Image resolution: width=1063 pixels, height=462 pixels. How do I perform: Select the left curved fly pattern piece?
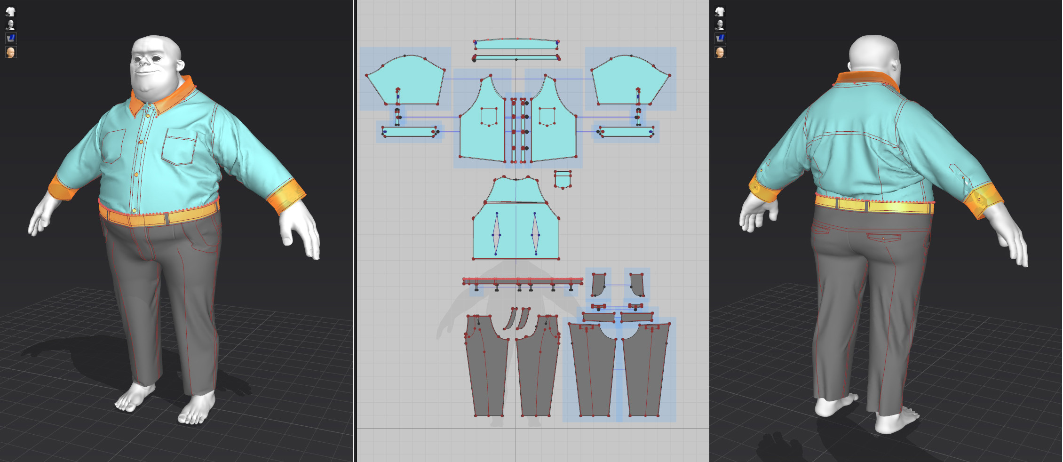(510, 319)
